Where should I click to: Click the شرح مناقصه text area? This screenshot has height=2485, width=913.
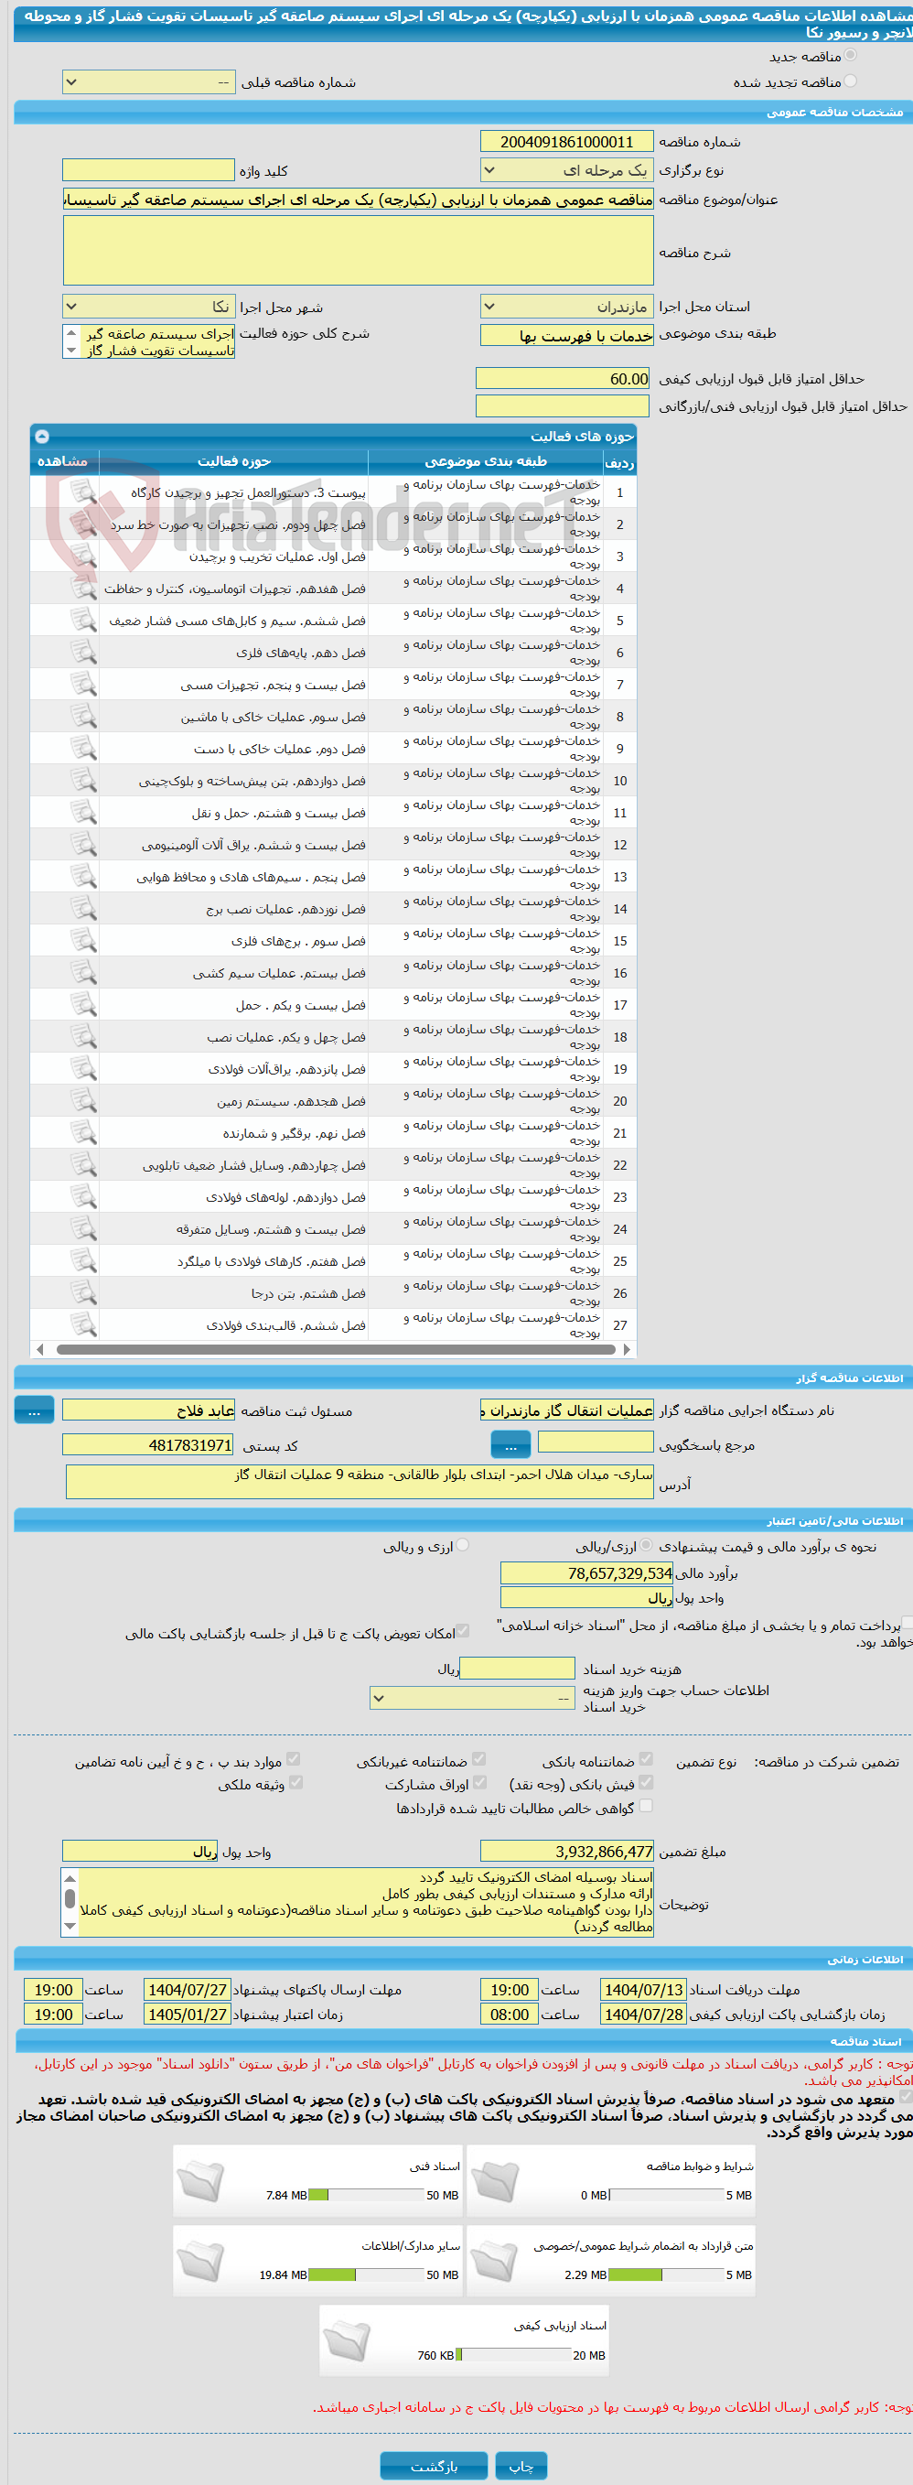(359, 250)
